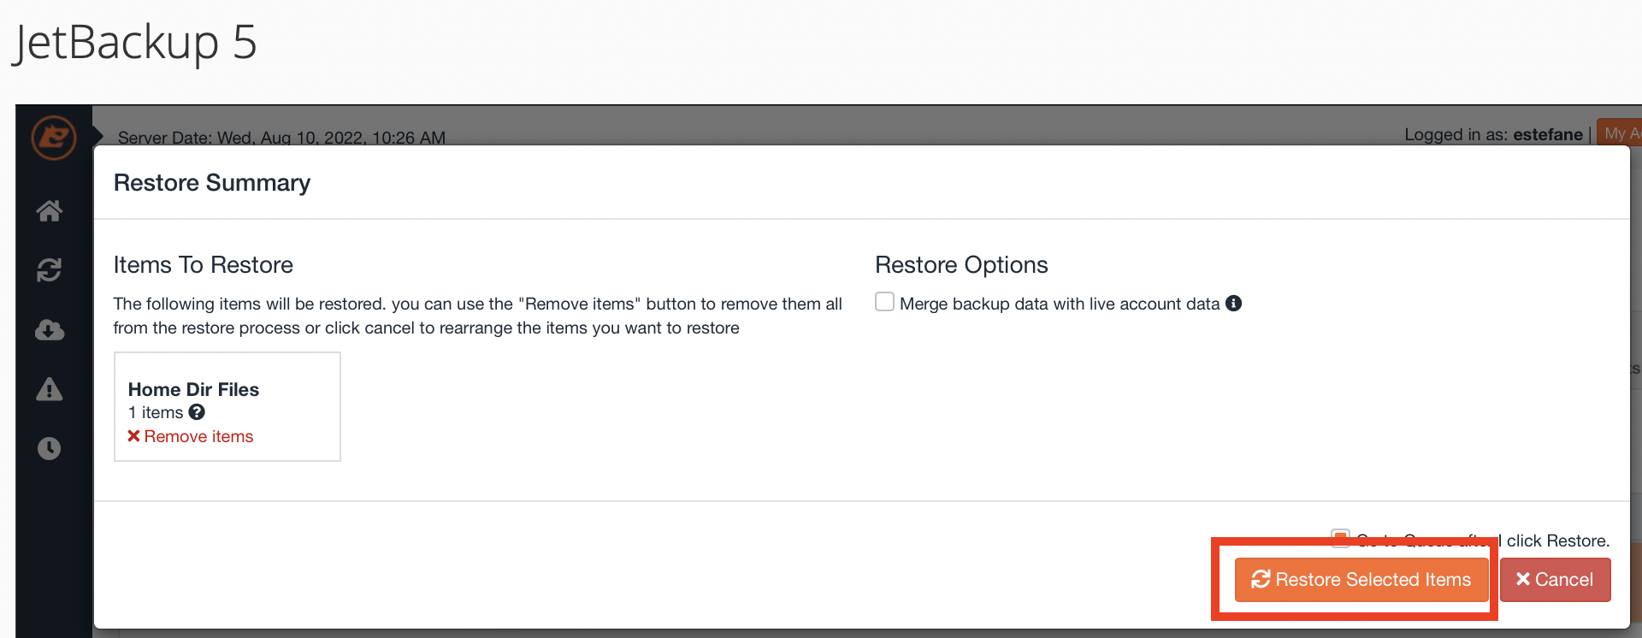Open the Downloads cloud icon in sidebar
The width and height of the screenshot is (1642, 638).
coord(50,329)
